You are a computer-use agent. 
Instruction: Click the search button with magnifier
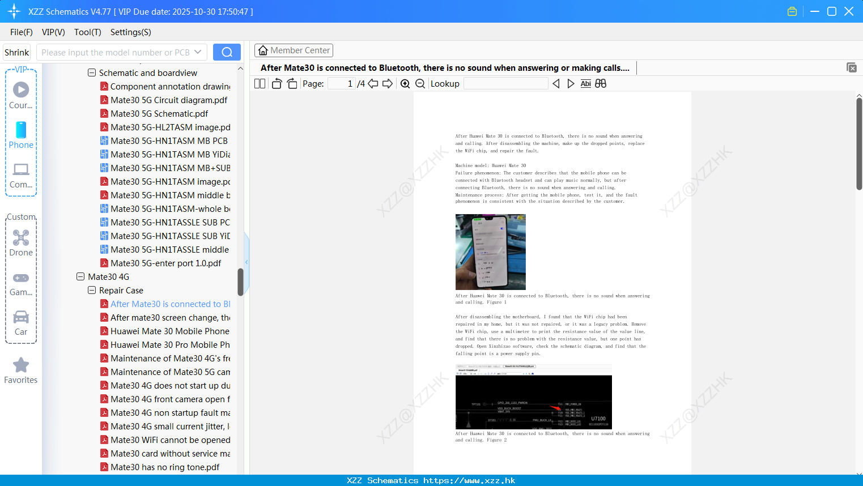tap(227, 52)
